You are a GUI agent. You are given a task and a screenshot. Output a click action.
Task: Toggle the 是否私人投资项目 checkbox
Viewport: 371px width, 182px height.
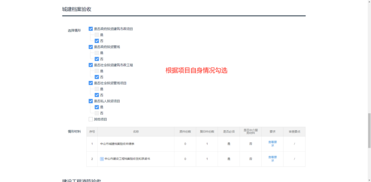tap(91, 101)
